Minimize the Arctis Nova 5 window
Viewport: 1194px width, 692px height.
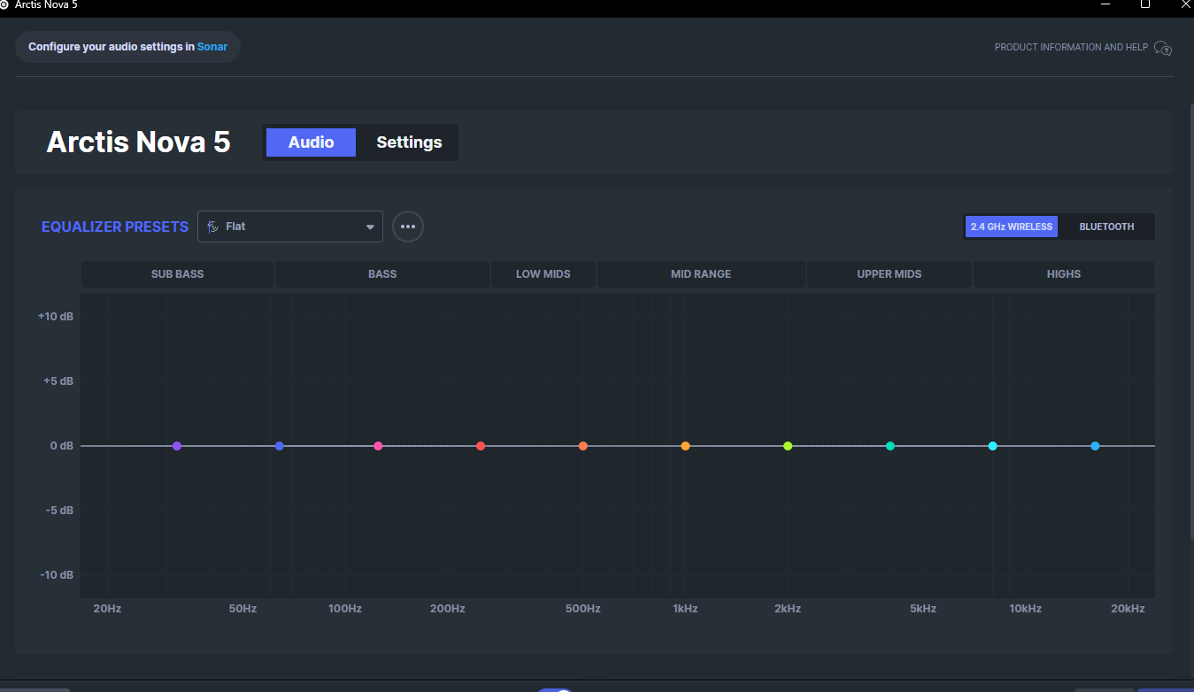(1105, 4)
